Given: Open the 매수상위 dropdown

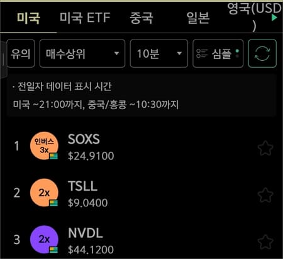Looking at the screenshot, I should click(x=82, y=53).
